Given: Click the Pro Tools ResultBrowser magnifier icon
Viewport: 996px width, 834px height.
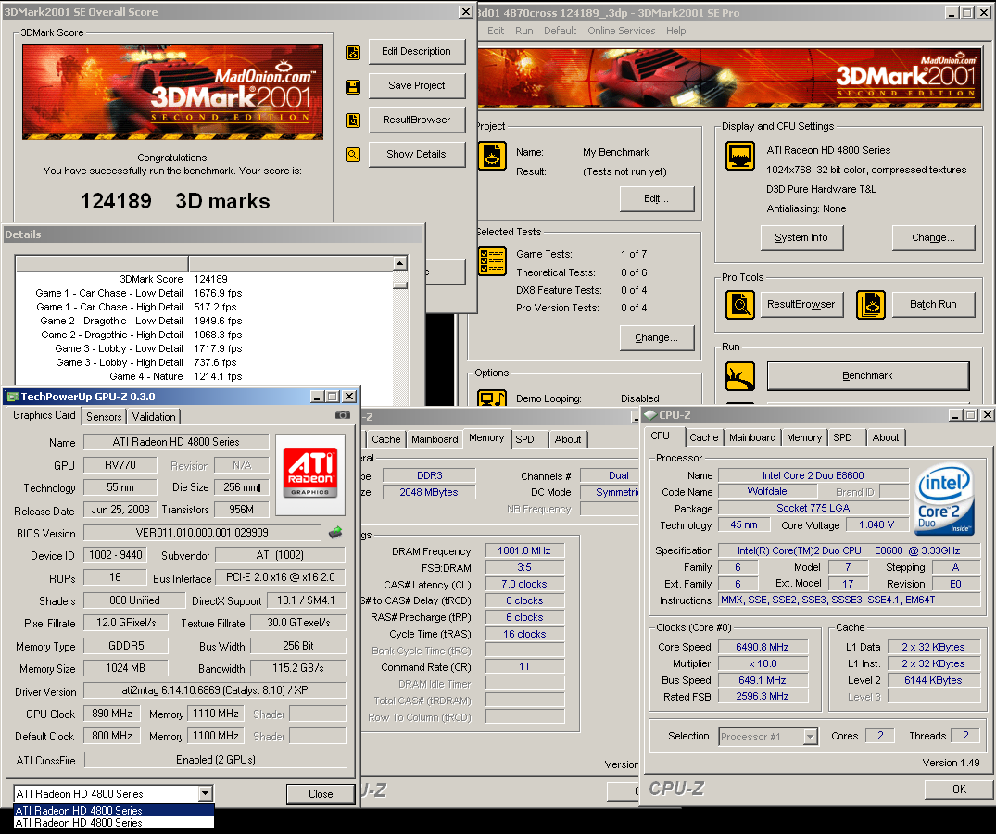Looking at the screenshot, I should (x=740, y=304).
